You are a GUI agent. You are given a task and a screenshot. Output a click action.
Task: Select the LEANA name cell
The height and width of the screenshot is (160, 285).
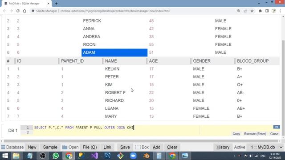click(x=112, y=108)
